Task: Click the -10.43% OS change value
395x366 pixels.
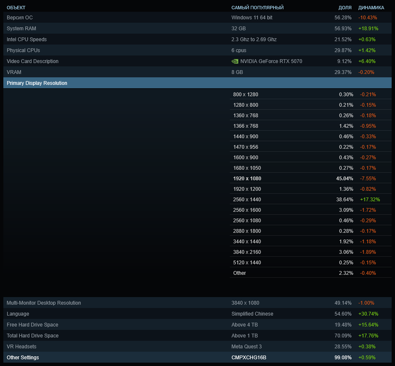Action: [368, 17]
